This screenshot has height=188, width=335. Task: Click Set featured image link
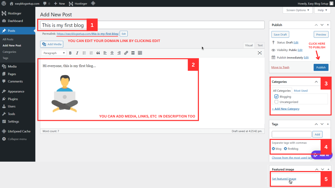(x=284, y=179)
